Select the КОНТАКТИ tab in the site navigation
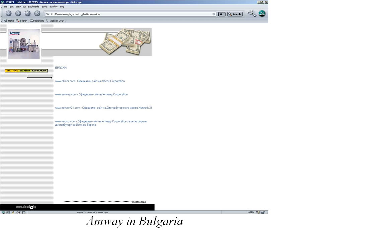The height and width of the screenshot is (230, 365). [x=39, y=71]
